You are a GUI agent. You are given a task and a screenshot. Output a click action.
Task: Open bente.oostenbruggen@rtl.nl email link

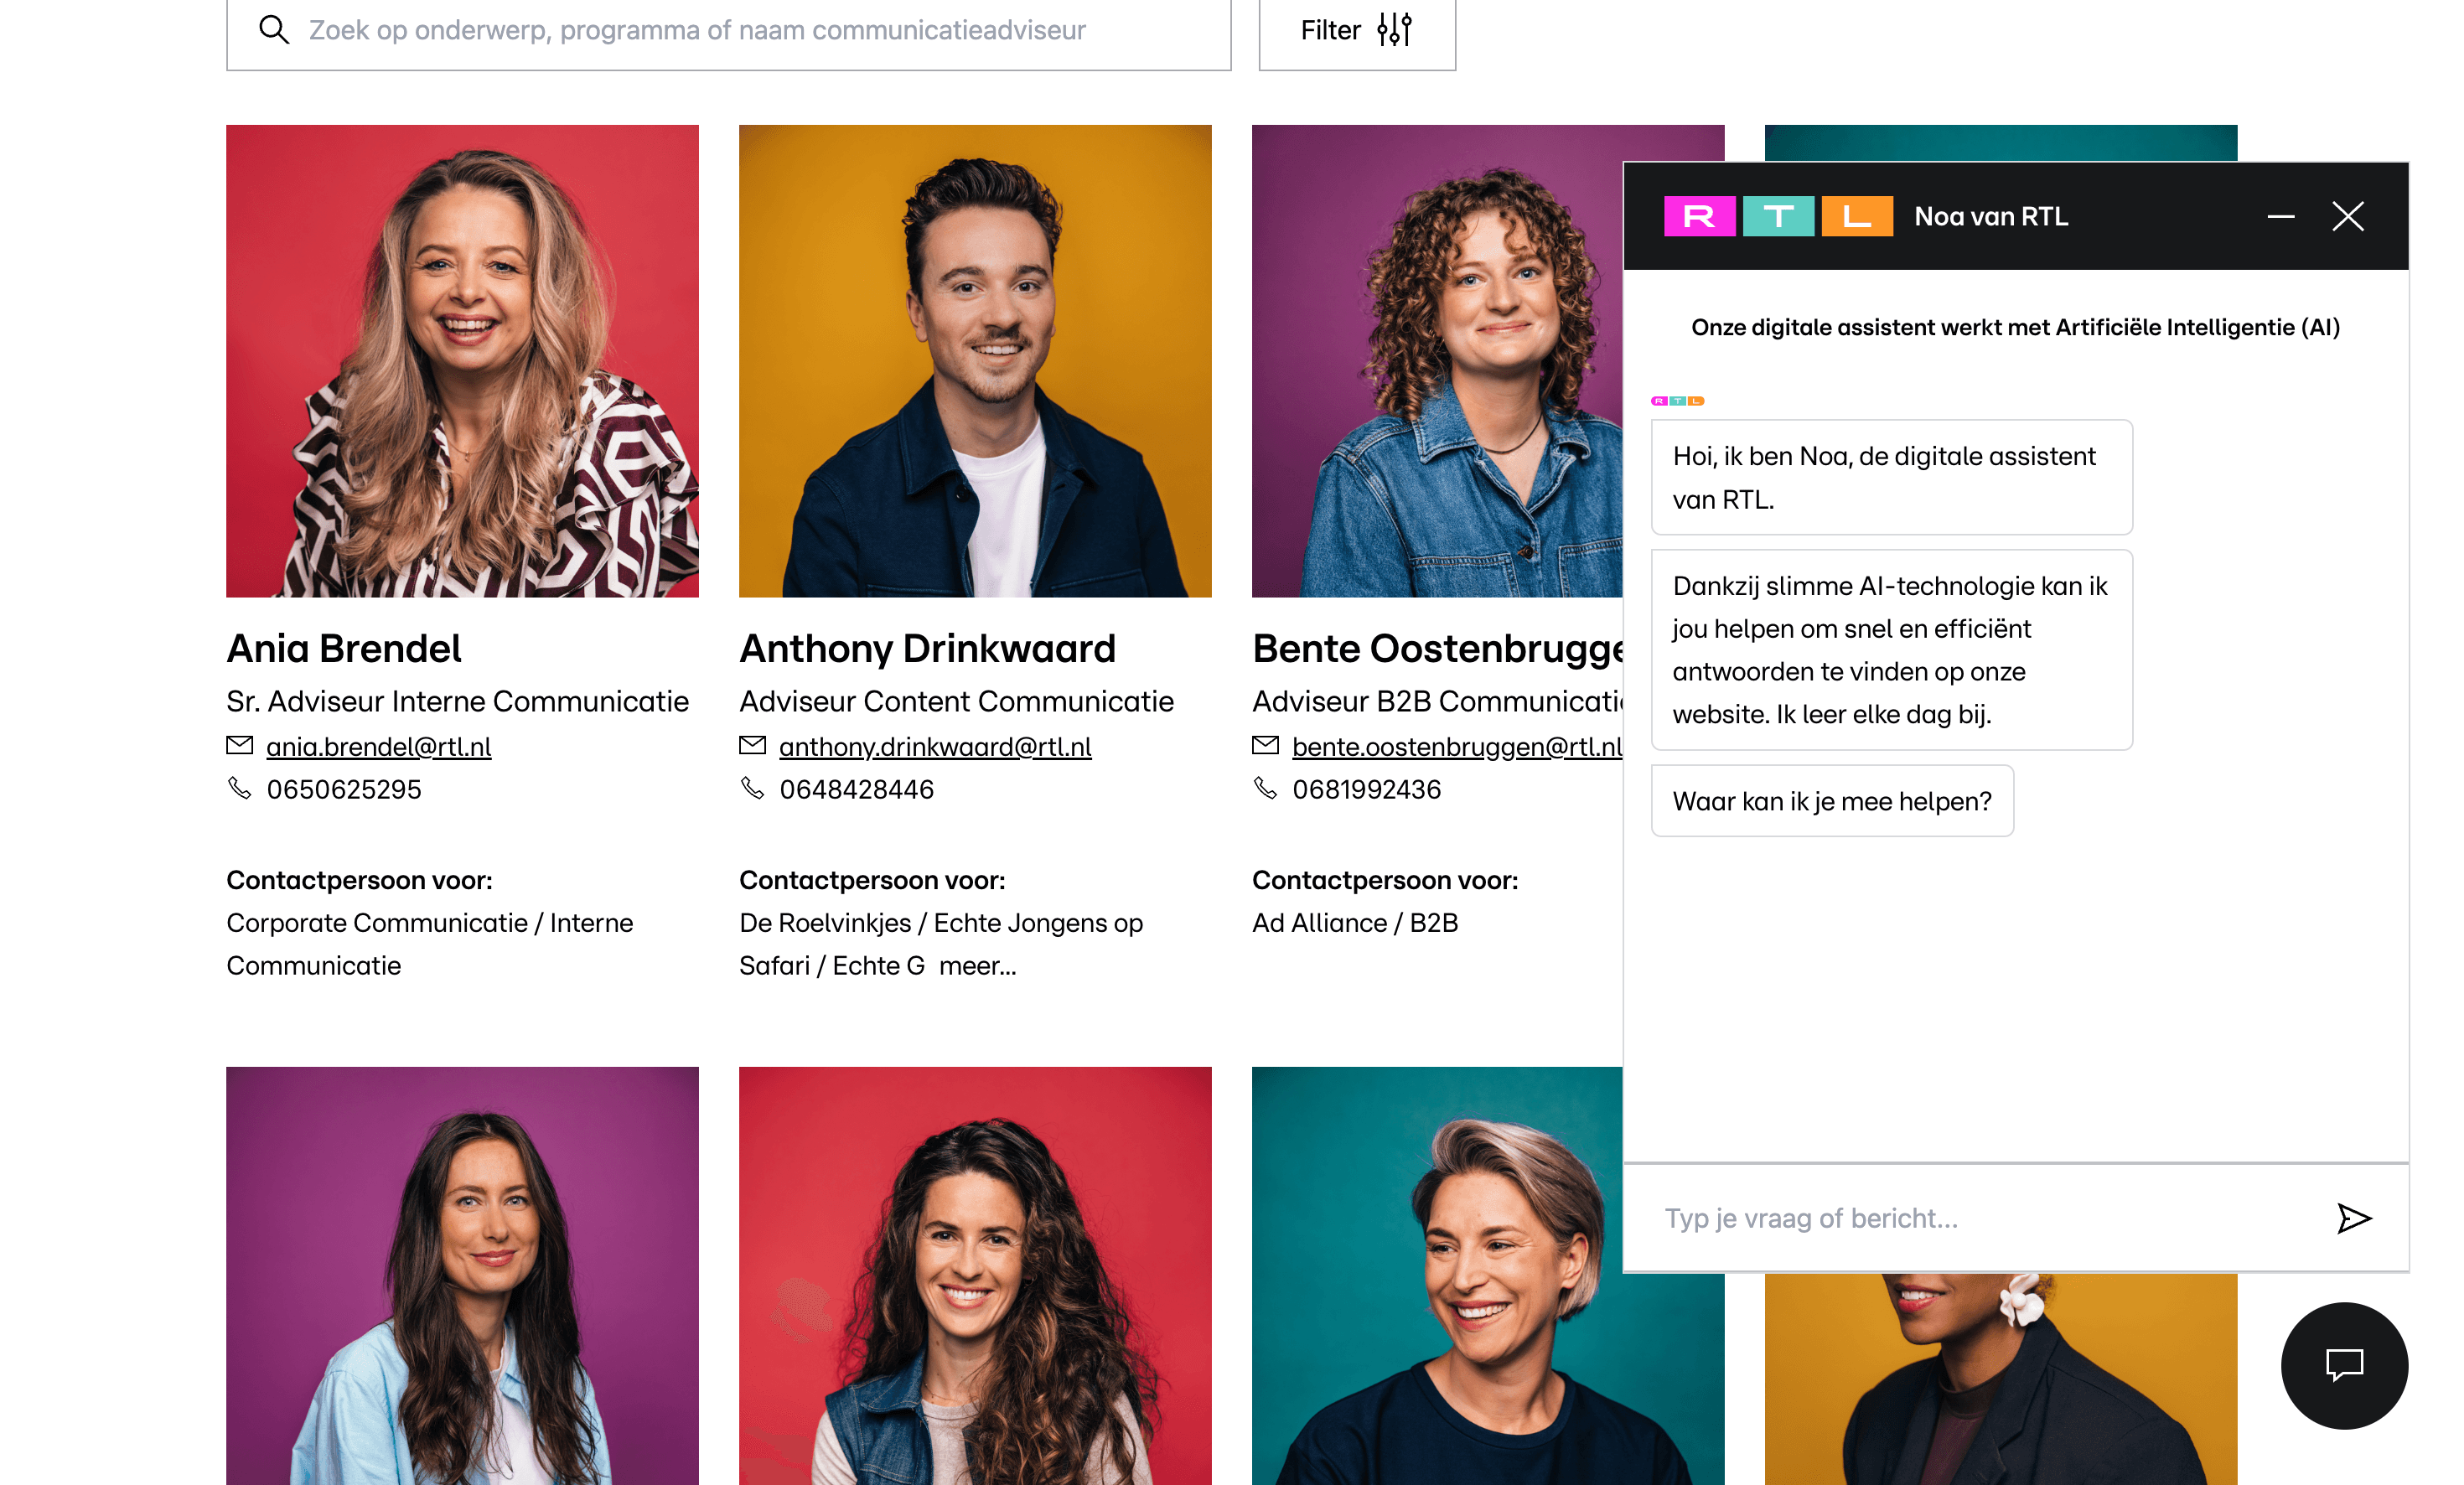(1457, 747)
